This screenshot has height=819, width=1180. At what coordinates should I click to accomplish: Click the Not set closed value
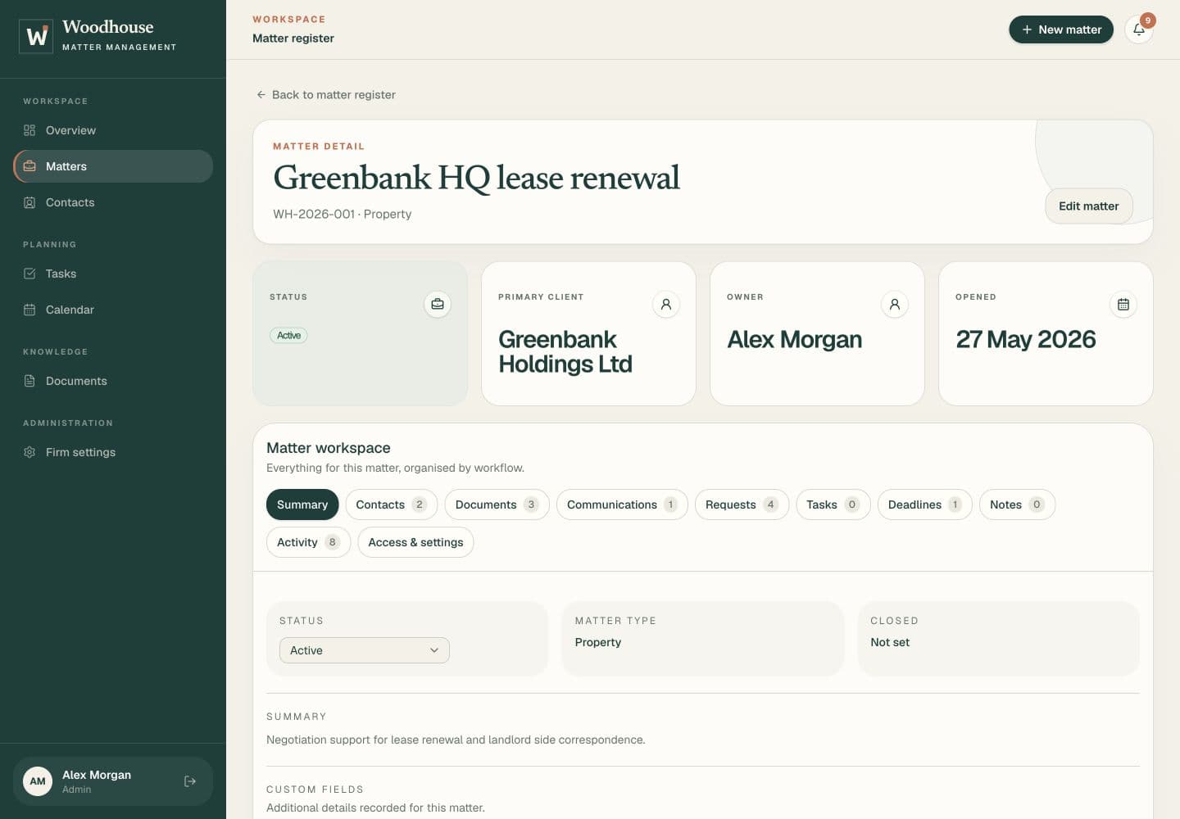[x=890, y=642]
